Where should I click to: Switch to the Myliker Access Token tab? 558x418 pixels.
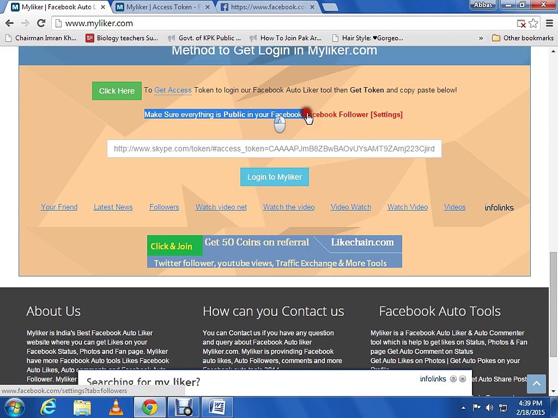coord(163,7)
